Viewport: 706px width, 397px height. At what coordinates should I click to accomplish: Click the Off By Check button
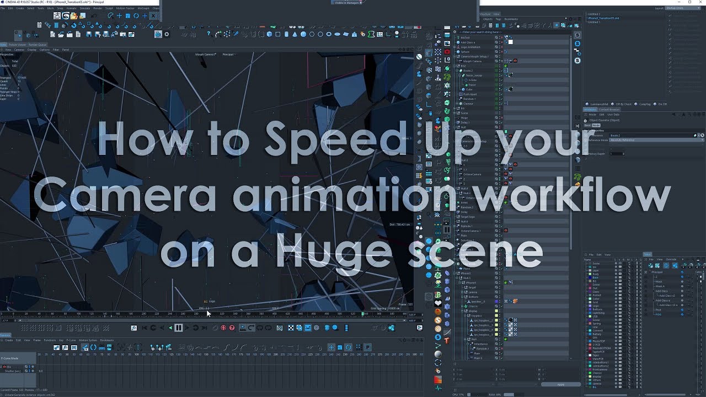622,104
